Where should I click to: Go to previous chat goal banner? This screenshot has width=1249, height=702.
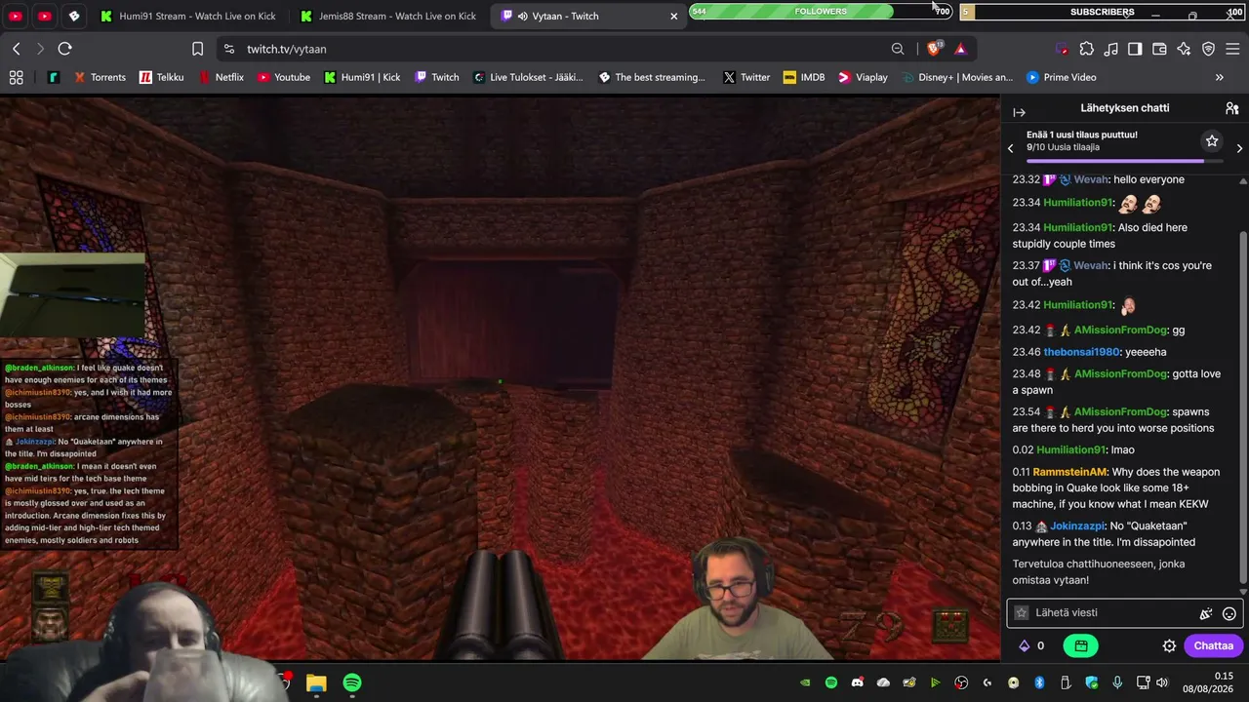[x=1010, y=148]
